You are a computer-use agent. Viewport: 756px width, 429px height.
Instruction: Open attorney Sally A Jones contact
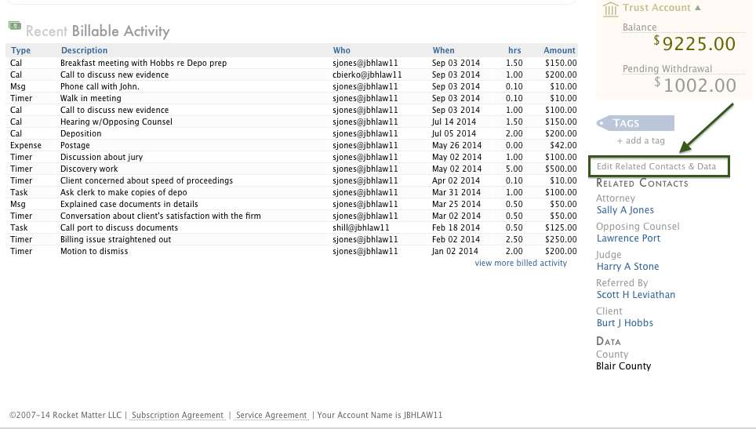coord(625,210)
